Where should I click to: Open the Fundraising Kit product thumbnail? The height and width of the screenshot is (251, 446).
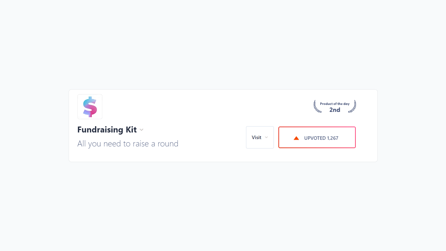(90, 107)
